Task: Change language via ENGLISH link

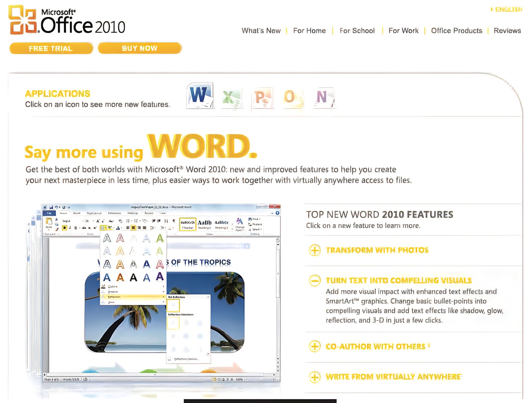Action: coord(508,9)
